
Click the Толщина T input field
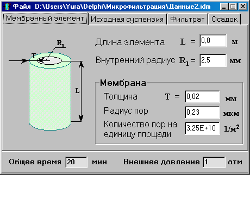(x=202, y=97)
